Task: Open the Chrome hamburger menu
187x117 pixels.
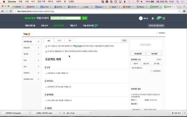Action: [184, 11]
